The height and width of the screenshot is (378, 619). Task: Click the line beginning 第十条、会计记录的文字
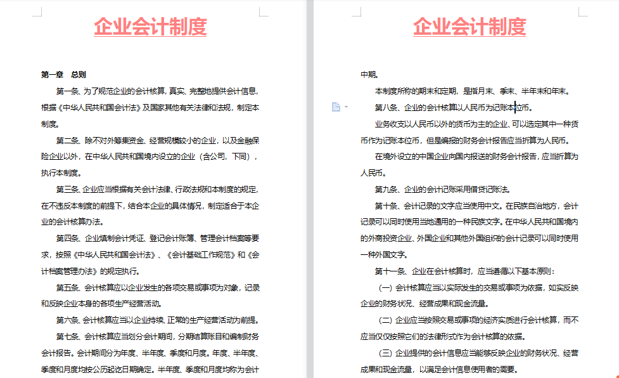tap(476, 205)
